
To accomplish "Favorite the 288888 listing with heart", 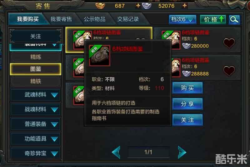I will (x=229, y=71).
